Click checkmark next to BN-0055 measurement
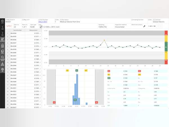This screenshot has height=127, width=169. pos(40,101)
